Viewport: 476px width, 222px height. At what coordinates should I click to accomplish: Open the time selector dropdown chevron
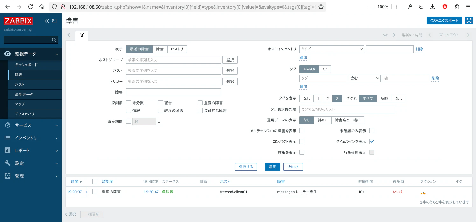click(385, 35)
